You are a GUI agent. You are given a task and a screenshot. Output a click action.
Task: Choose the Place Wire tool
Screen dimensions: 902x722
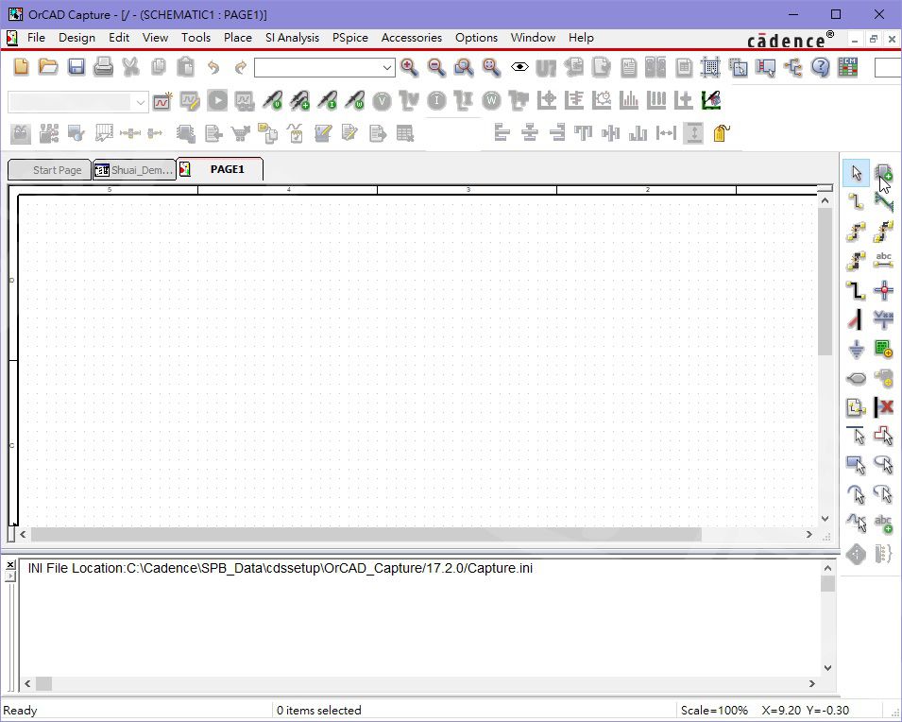pos(856,201)
